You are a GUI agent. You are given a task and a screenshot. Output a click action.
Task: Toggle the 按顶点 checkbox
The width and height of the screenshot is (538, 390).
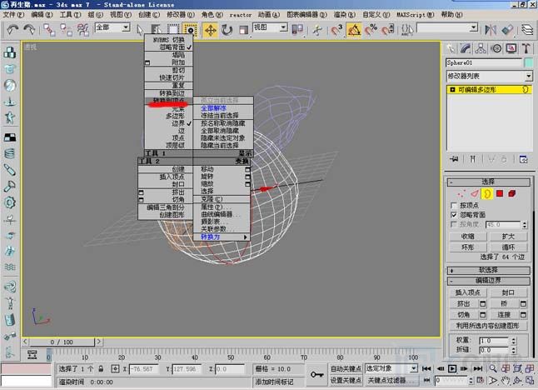(x=454, y=206)
